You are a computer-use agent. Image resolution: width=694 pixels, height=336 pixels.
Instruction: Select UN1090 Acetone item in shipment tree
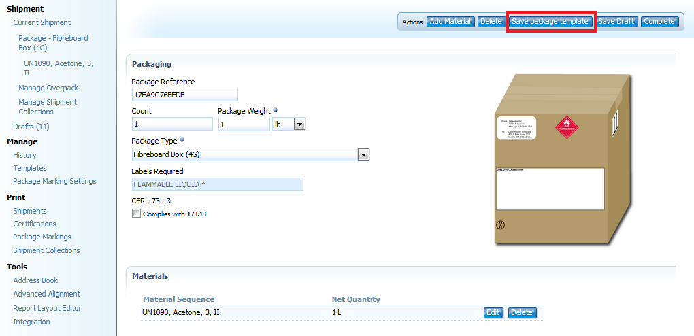pos(58,68)
